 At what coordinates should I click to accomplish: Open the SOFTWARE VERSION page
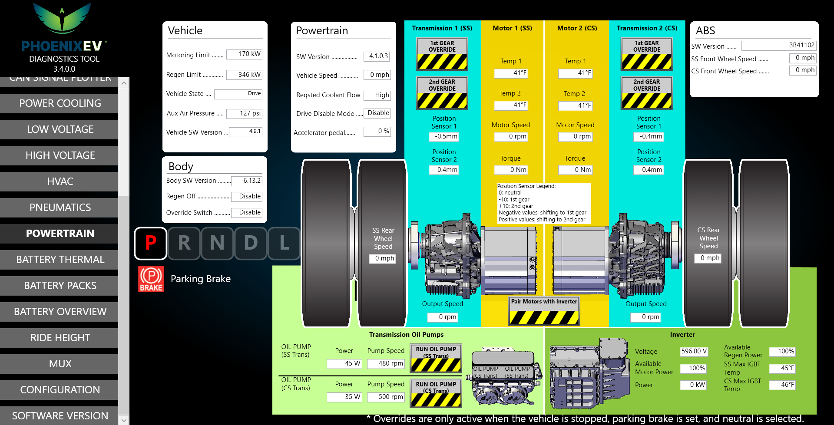click(60, 415)
